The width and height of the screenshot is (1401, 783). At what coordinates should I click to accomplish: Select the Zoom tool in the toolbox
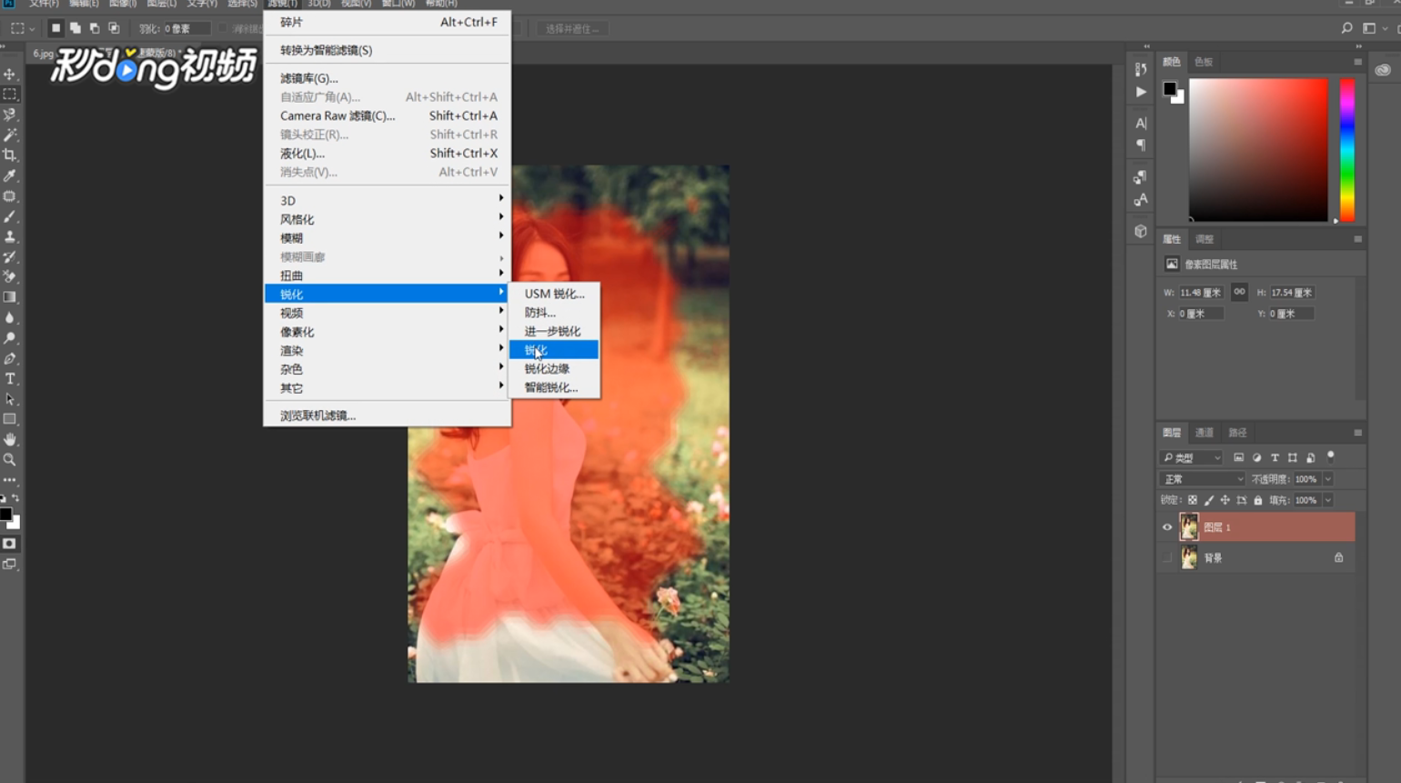(x=10, y=460)
